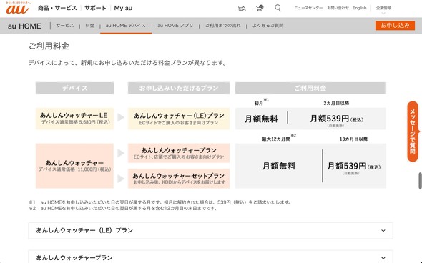This screenshot has width=422, height=263.
Task: Select よくあるご質問 tab
Action: coord(268,26)
